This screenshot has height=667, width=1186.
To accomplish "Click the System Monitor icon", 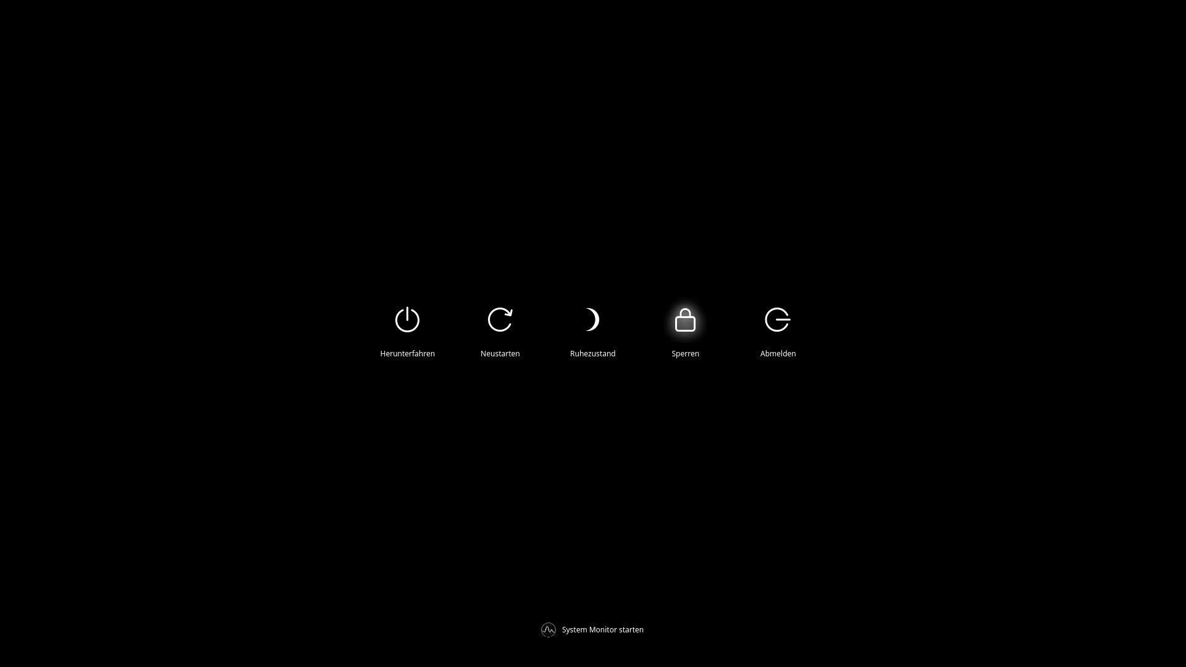I will click(x=548, y=629).
